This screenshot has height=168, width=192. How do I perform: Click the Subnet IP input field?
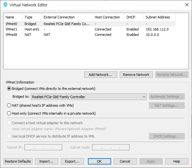pos(43,147)
